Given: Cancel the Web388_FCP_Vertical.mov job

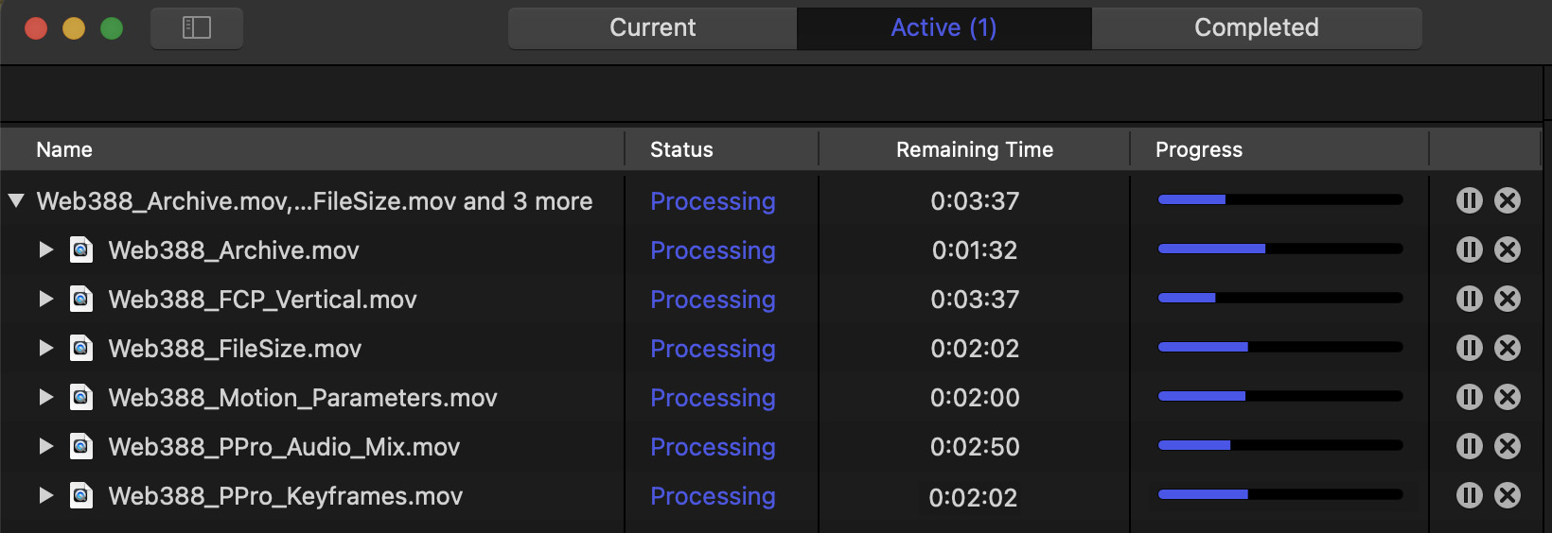Looking at the screenshot, I should [x=1508, y=299].
